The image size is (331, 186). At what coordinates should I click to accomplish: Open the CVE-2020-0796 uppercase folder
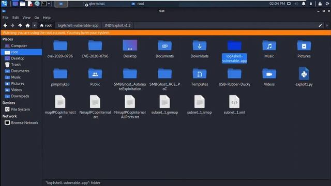(95, 45)
